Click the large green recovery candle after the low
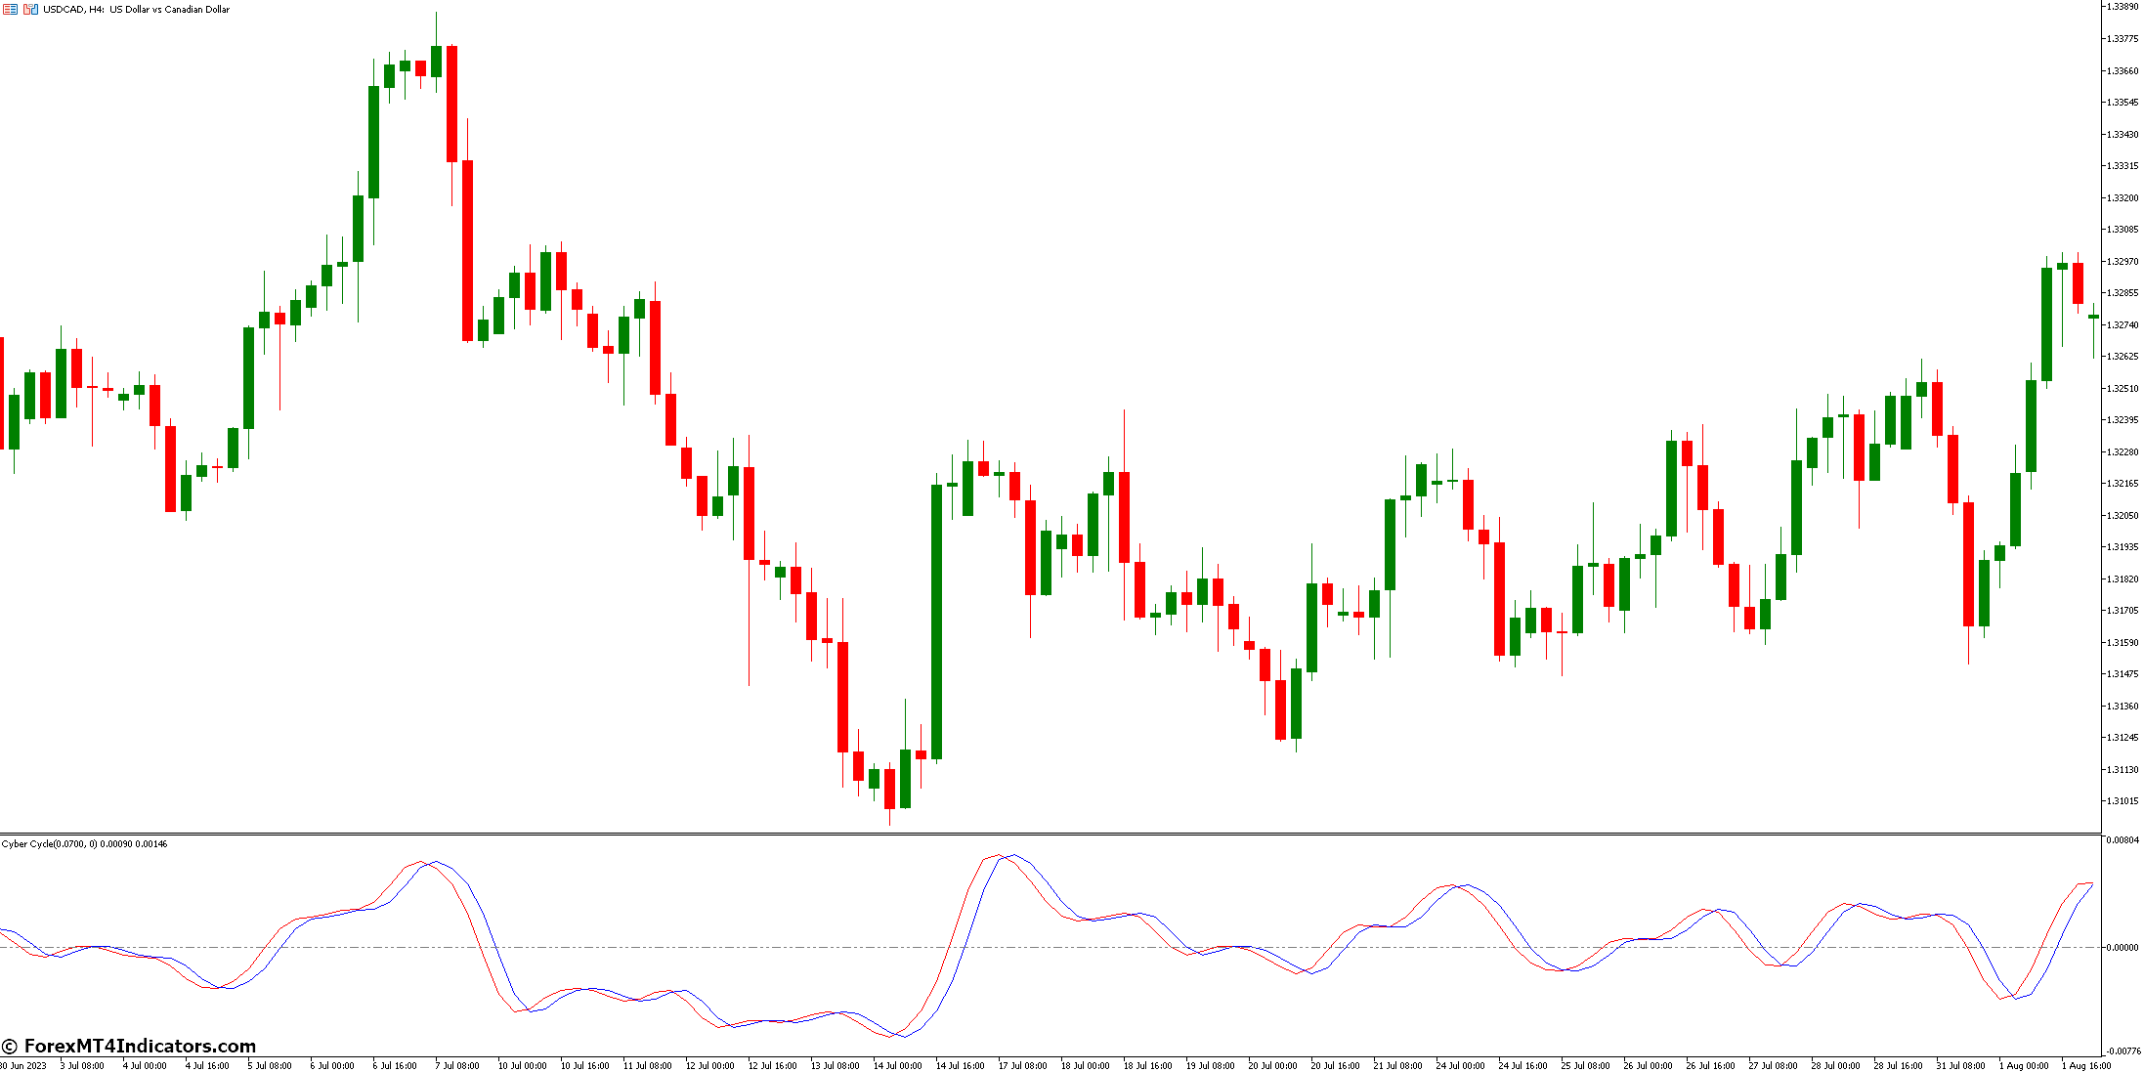Viewport: 2144px width, 1072px height. tap(936, 616)
